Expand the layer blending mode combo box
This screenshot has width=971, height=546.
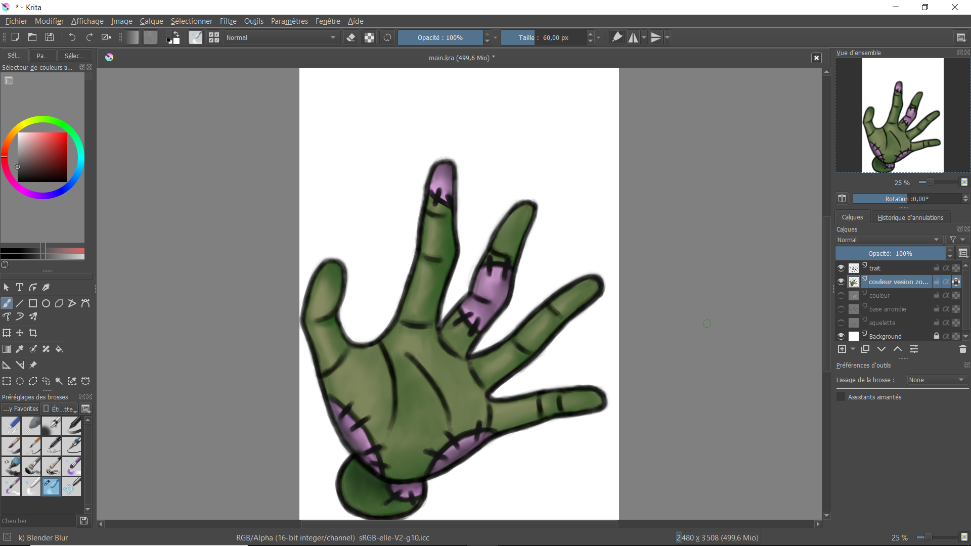889,240
